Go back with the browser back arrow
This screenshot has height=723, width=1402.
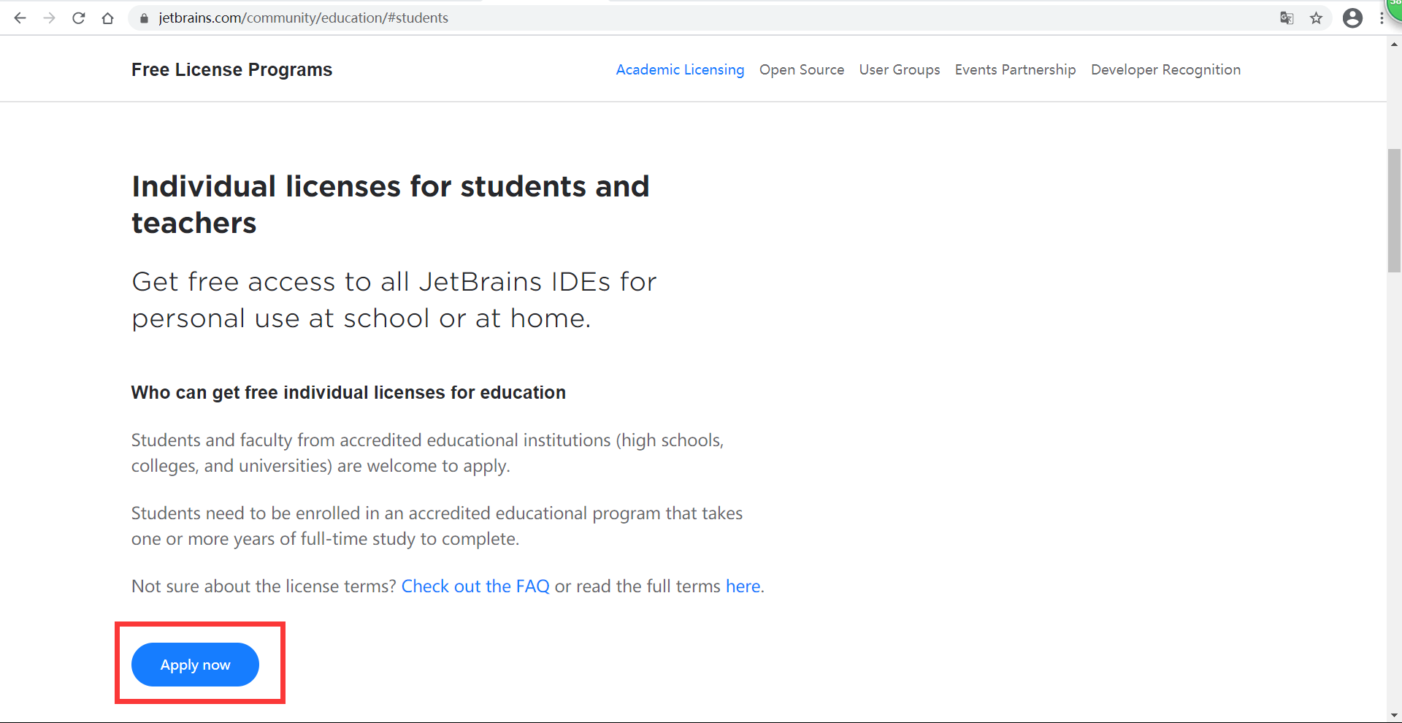coord(20,18)
